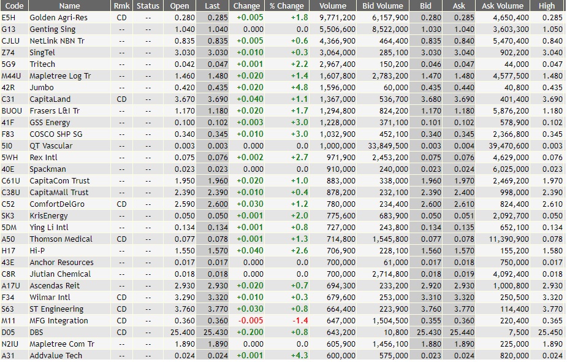Click the Change column header
This screenshot has height=362, width=567.
[x=246, y=6]
